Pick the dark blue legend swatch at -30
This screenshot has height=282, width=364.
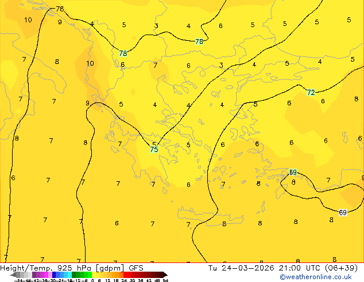[54, 275]
